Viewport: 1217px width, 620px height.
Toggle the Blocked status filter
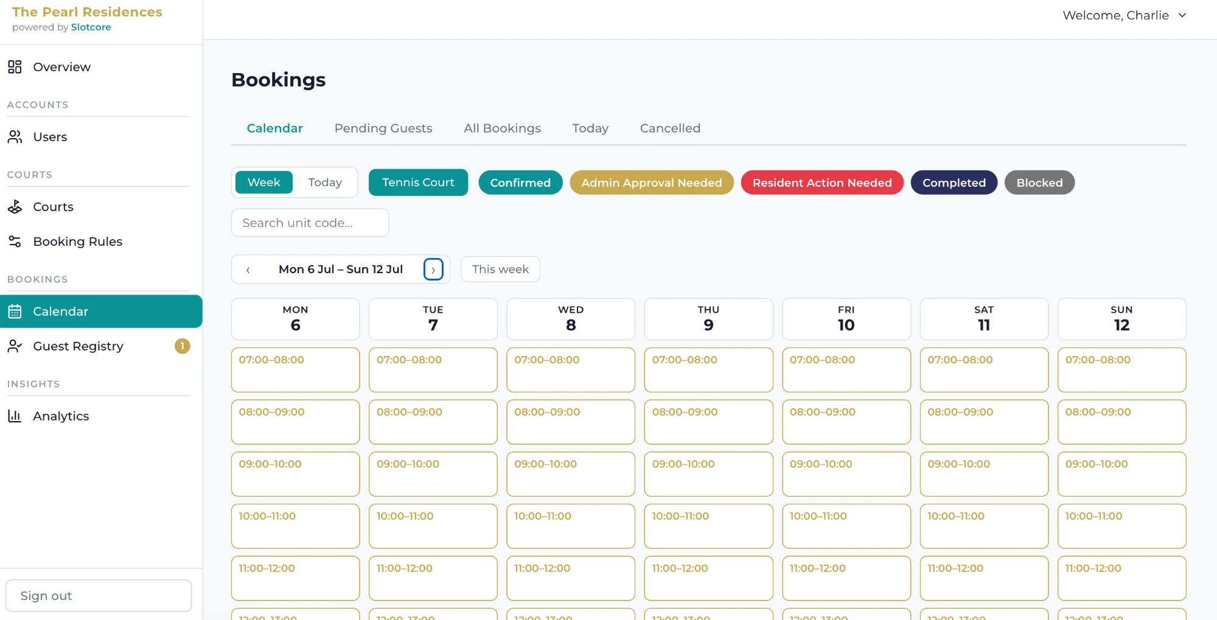point(1039,183)
